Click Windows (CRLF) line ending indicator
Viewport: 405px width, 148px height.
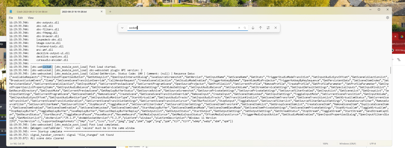348,144
